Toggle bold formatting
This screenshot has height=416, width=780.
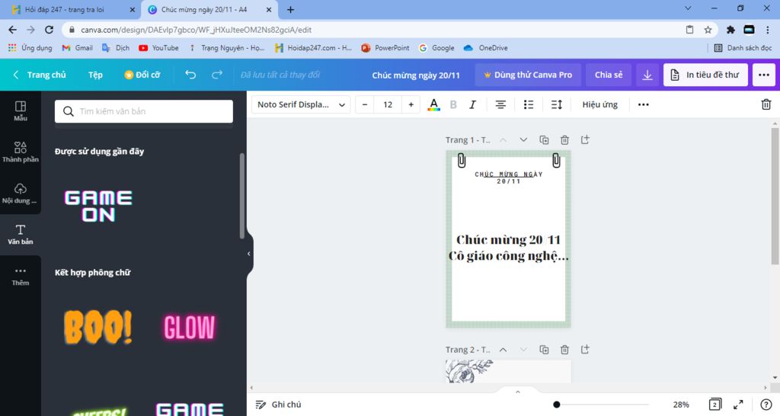(x=453, y=104)
